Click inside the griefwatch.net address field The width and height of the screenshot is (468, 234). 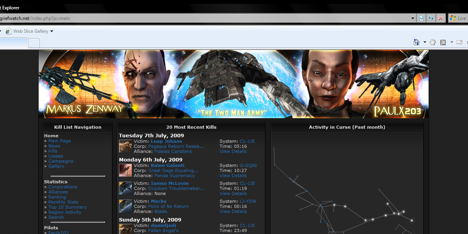[x=205, y=18]
